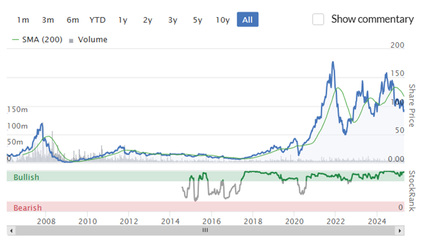The height and width of the screenshot is (240, 421).
Task: Enable the Show commentary checkbox
Action: click(x=318, y=19)
